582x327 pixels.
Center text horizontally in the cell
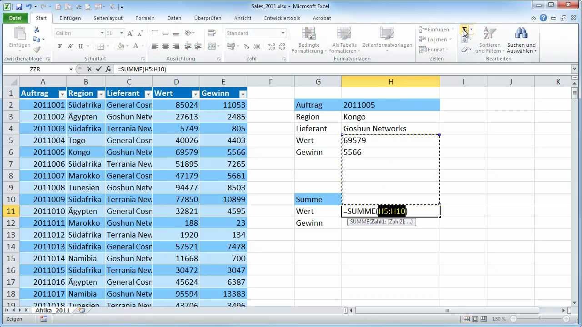pos(166,46)
